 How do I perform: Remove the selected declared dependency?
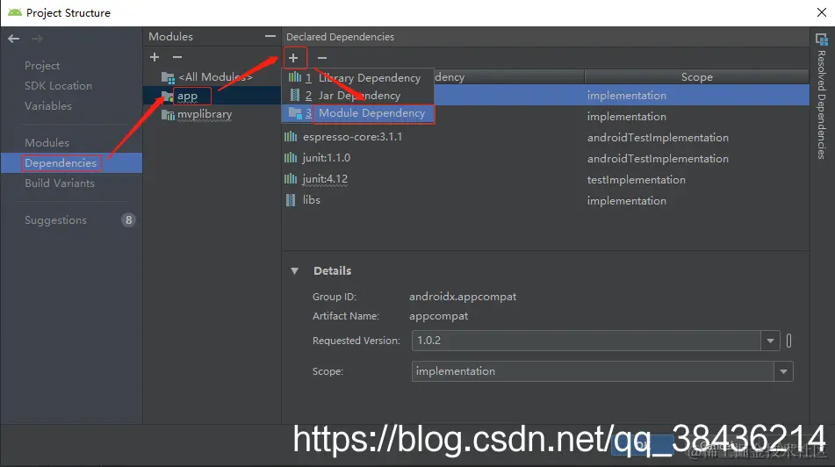click(x=322, y=58)
